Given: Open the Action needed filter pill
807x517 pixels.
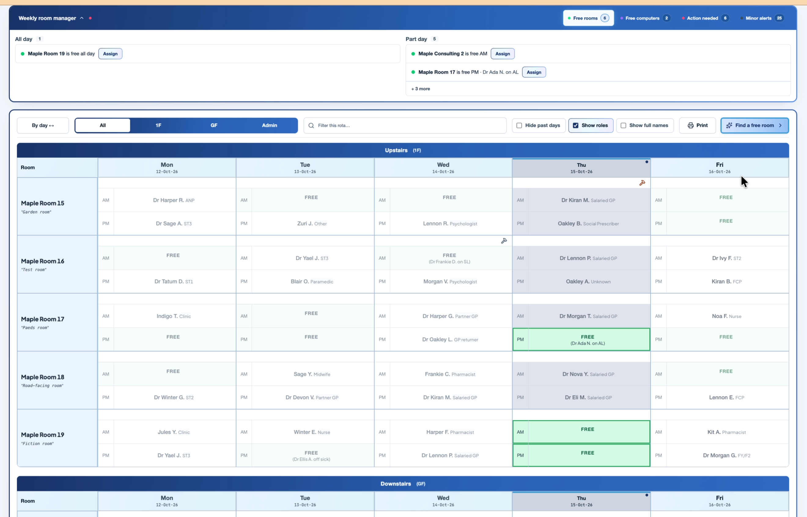Looking at the screenshot, I should (706, 18).
